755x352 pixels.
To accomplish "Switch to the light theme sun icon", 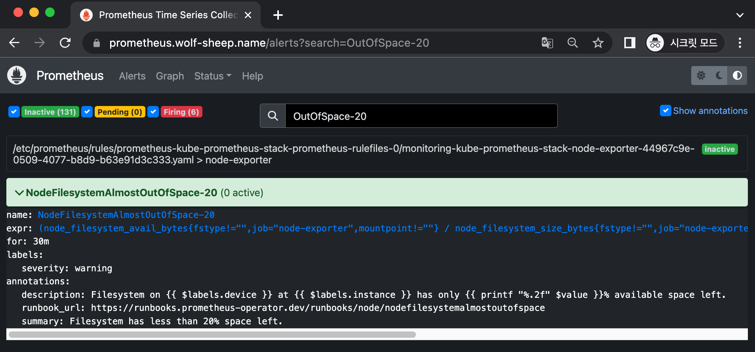I will point(701,76).
